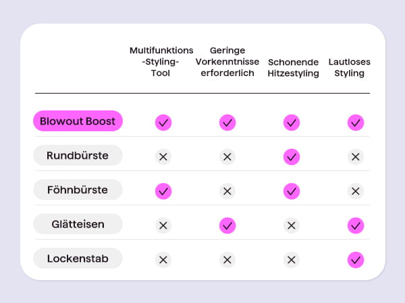The height and width of the screenshot is (303, 405).
Task: Click Lockenstab Geringe Vorkenntnisse cross icon
Action: point(227,260)
